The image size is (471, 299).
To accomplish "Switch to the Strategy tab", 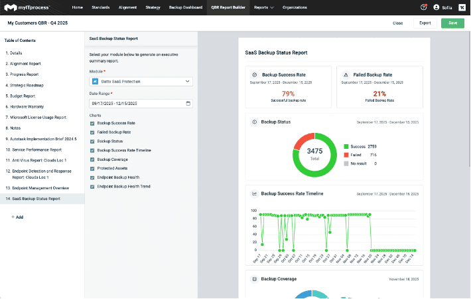I will coord(152,7).
